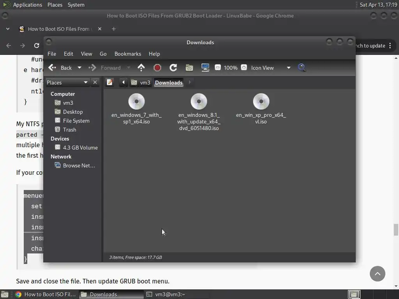Open the Help menu
399x299 pixels.
click(x=154, y=54)
